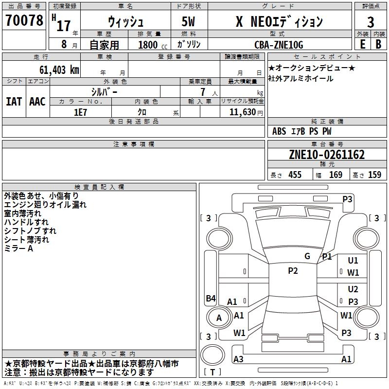Click U2 dent mark on diagram
389x389 pixels.
(x=353, y=289)
